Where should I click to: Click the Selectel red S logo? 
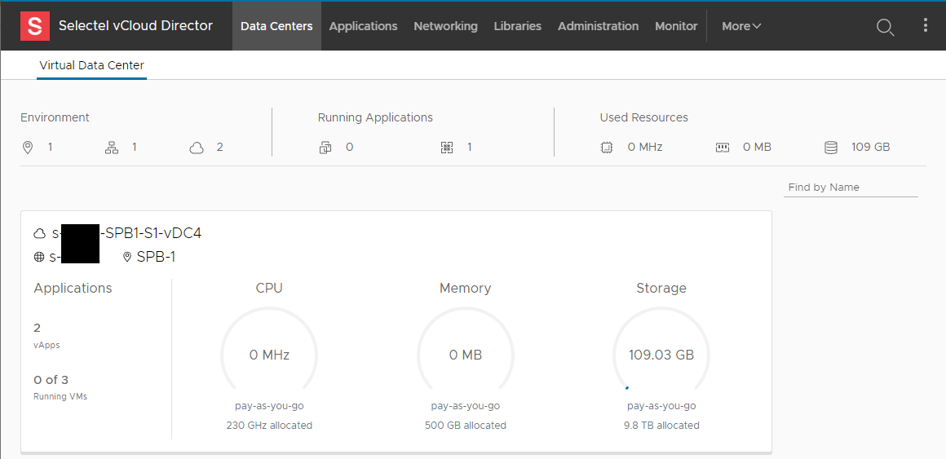(35, 26)
